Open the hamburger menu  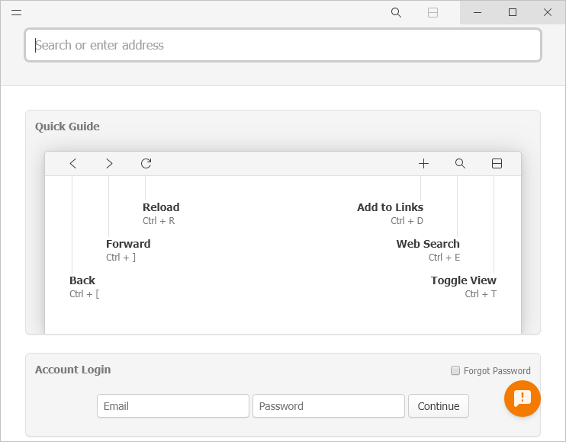tap(16, 12)
